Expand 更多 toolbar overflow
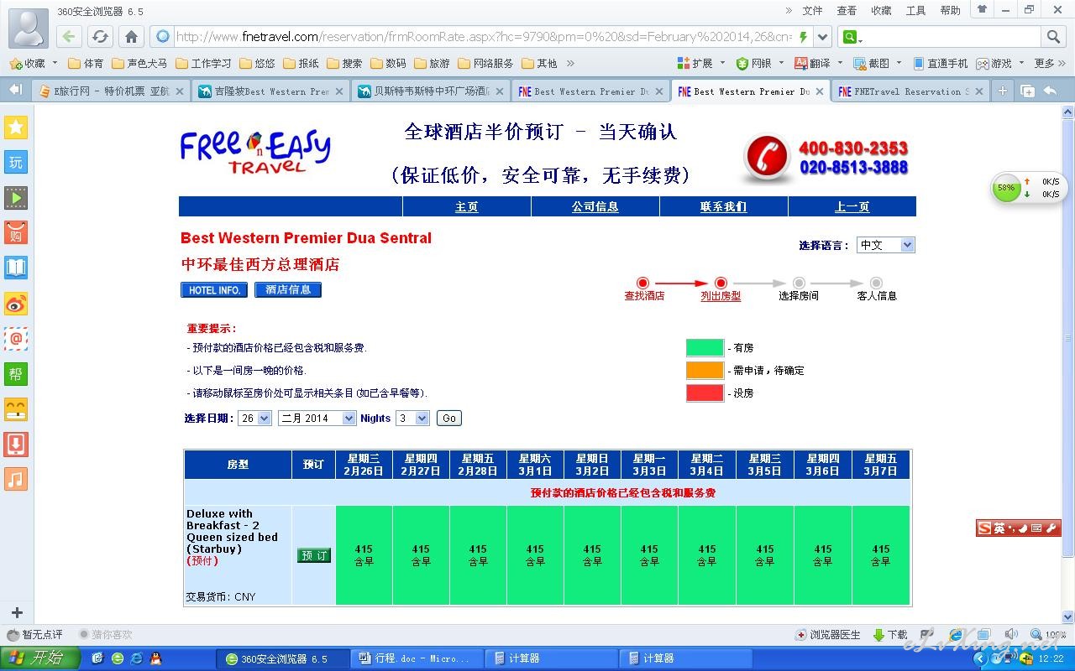1075x671 pixels. click(1049, 63)
